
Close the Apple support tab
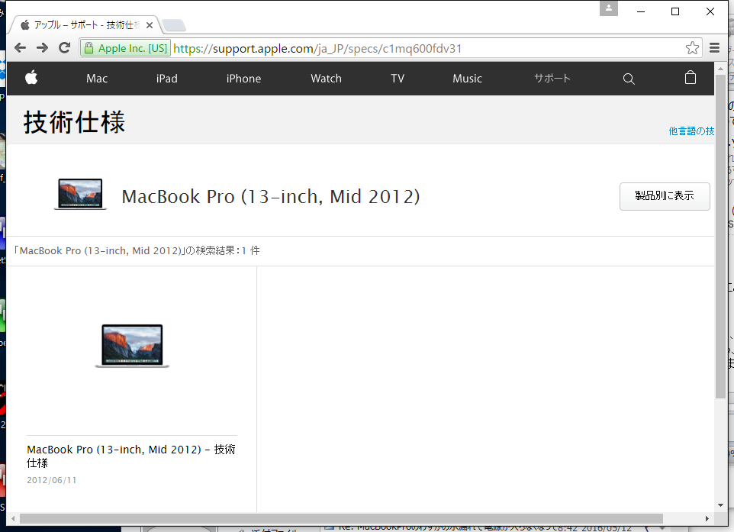click(x=150, y=25)
